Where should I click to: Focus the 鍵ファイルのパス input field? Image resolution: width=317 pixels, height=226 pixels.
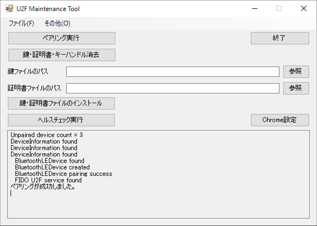tap(173, 72)
